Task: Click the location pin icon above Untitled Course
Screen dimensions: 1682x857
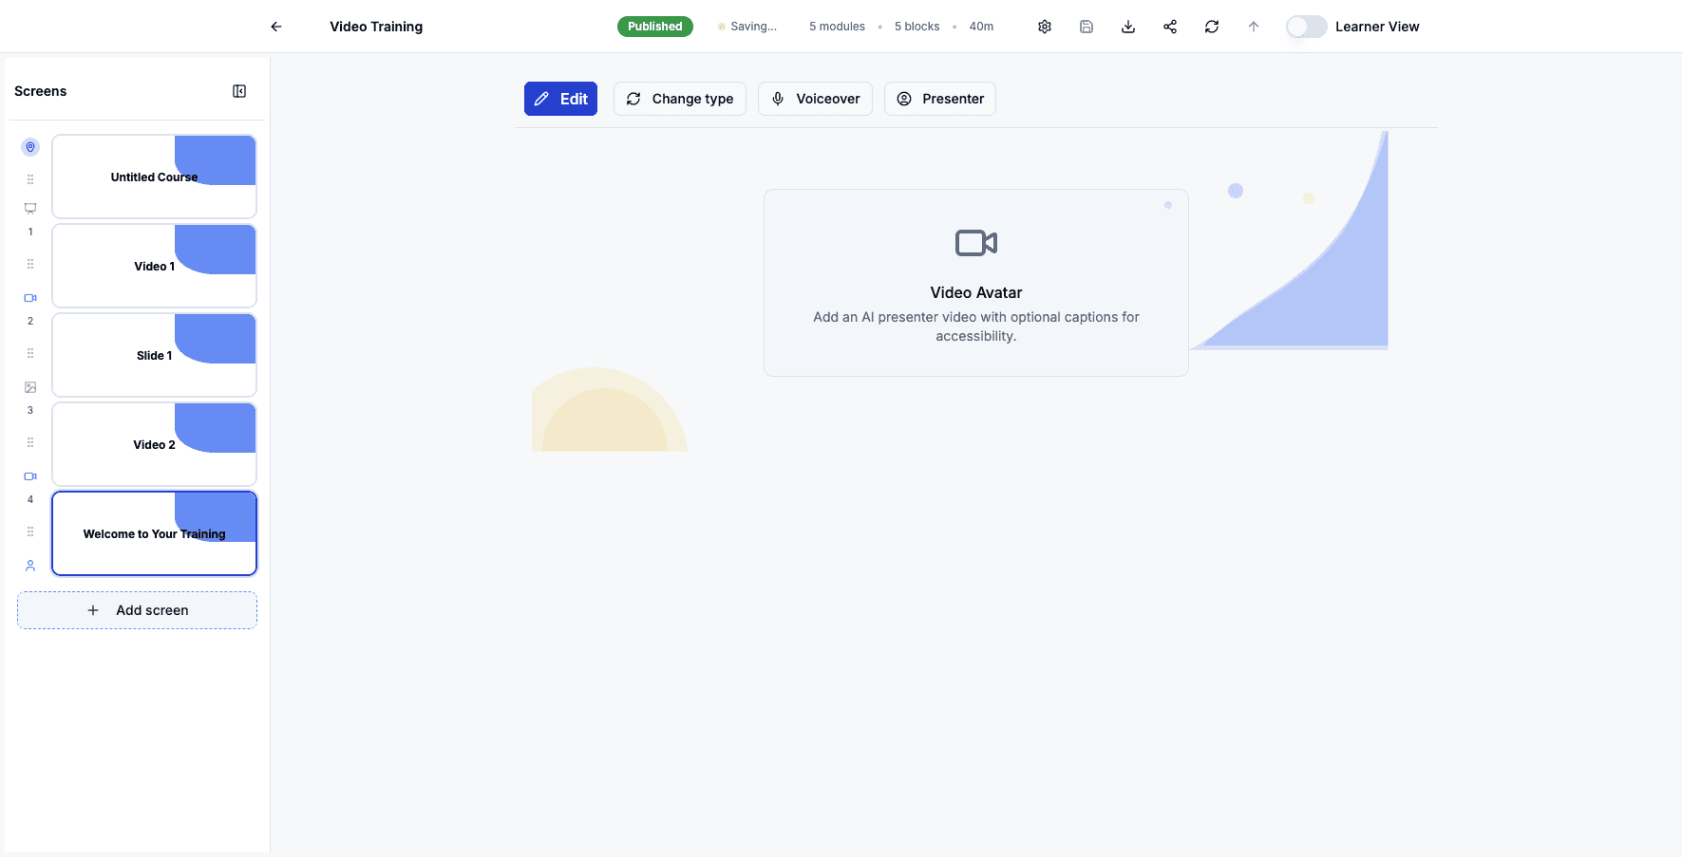Action: 29,147
